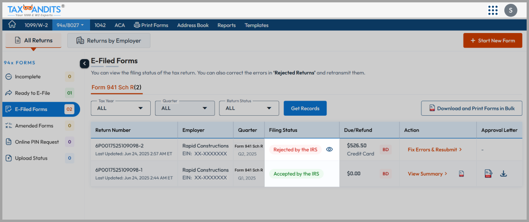Click Download and Print Forms in Bulk
The height and width of the screenshot is (222, 529).
471,108
